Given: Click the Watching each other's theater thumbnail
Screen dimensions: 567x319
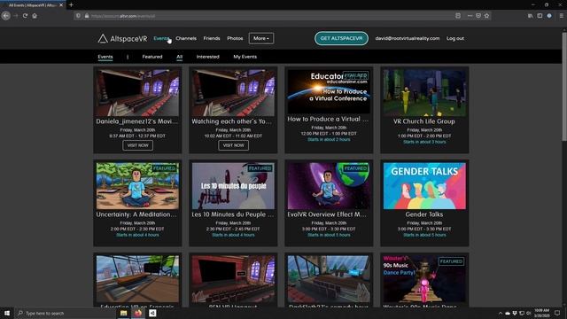Looking at the screenshot, I should [233, 92].
